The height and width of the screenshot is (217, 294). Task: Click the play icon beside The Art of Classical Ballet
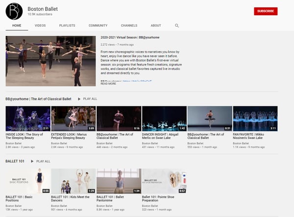tap(79, 99)
